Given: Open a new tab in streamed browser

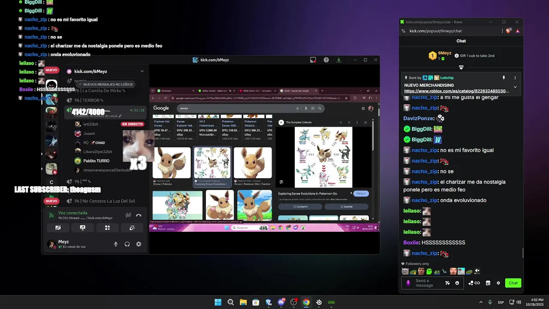Looking at the screenshot, I should coord(322,91).
